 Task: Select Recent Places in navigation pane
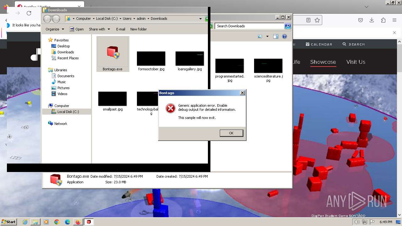[x=68, y=58]
